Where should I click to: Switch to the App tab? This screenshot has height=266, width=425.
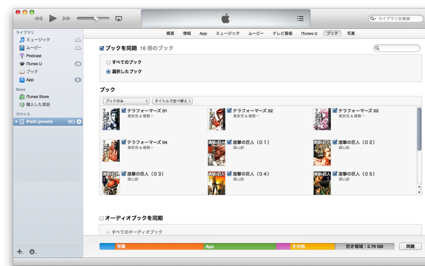pyautogui.click(x=203, y=34)
